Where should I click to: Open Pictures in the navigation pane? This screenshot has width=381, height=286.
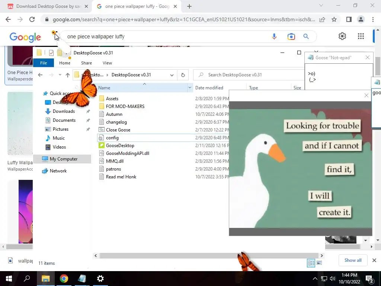(61, 129)
